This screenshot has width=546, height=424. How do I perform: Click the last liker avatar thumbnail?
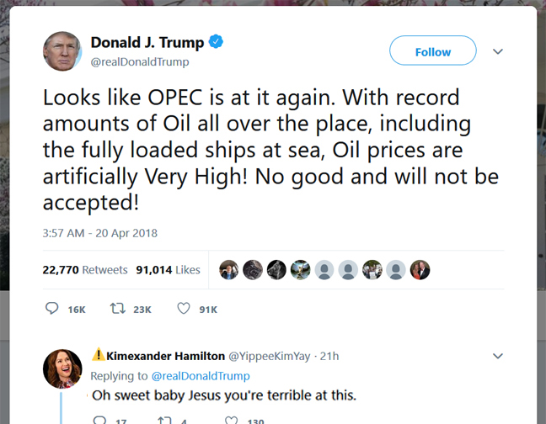click(420, 270)
